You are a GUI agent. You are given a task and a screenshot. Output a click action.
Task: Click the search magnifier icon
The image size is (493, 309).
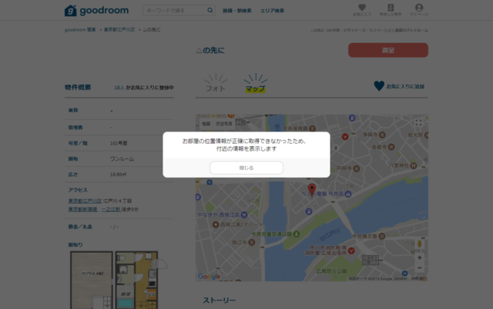click(210, 10)
